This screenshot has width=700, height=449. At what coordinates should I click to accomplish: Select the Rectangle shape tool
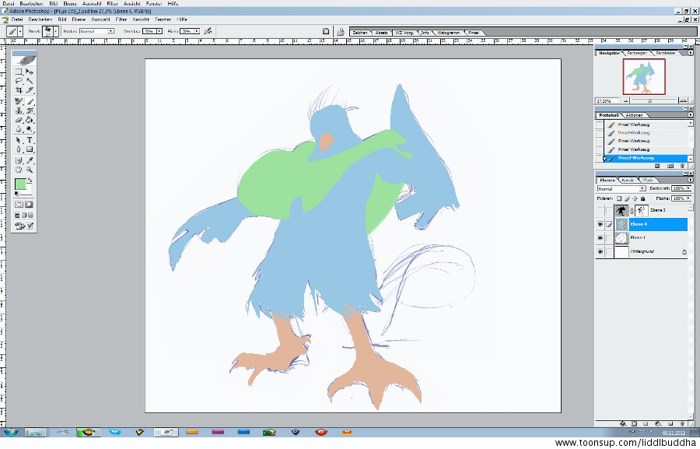[30, 149]
